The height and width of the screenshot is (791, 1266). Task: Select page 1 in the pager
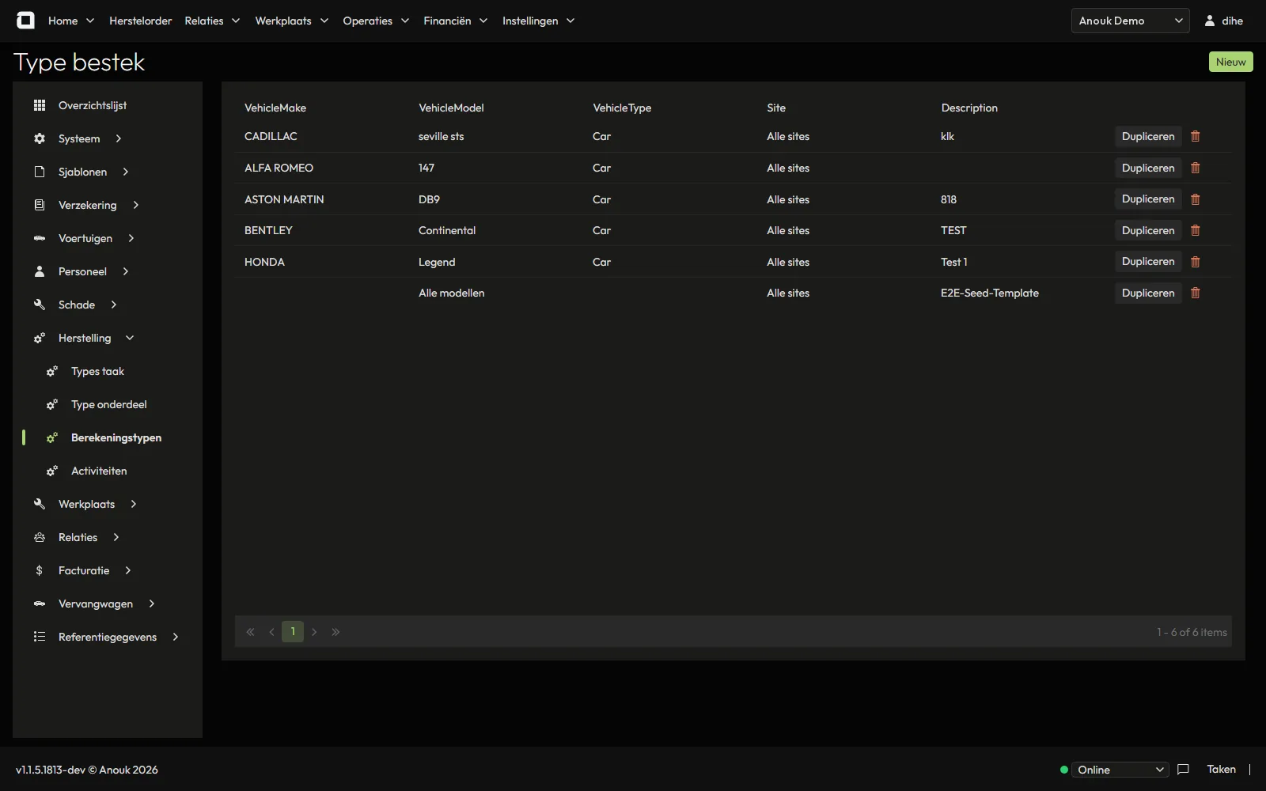point(293,631)
